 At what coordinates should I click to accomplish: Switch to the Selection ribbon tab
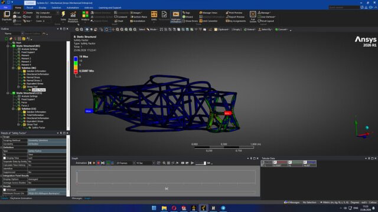point(57,8)
